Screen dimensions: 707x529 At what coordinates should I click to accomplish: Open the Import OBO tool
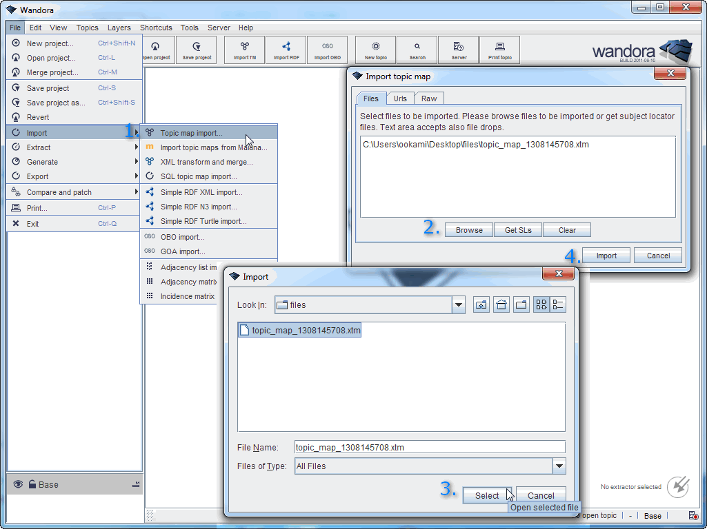click(328, 50)
